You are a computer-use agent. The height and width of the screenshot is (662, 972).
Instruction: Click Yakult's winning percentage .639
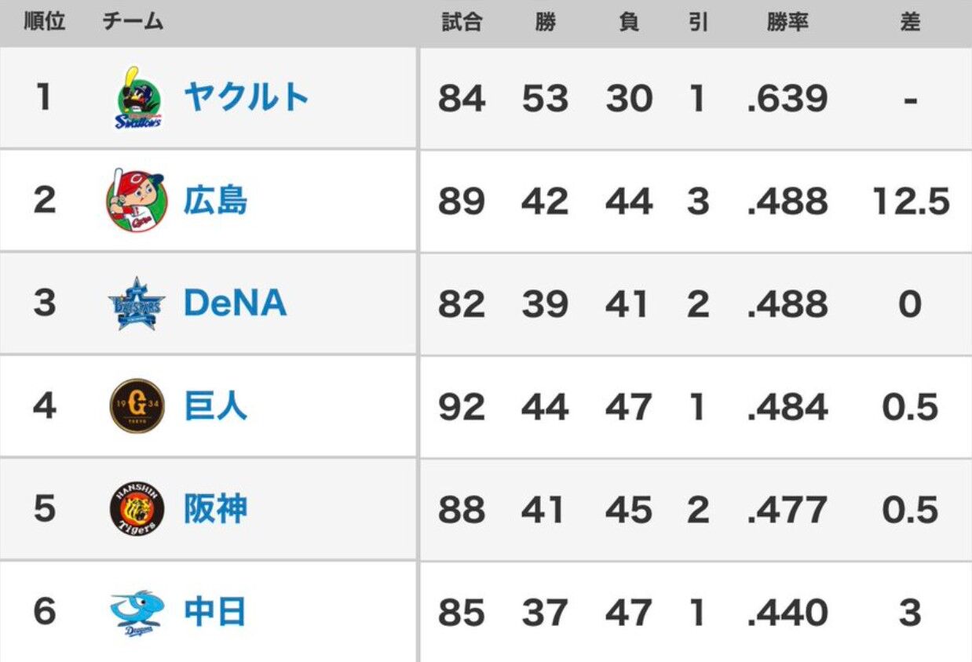[x=787, y=99]
